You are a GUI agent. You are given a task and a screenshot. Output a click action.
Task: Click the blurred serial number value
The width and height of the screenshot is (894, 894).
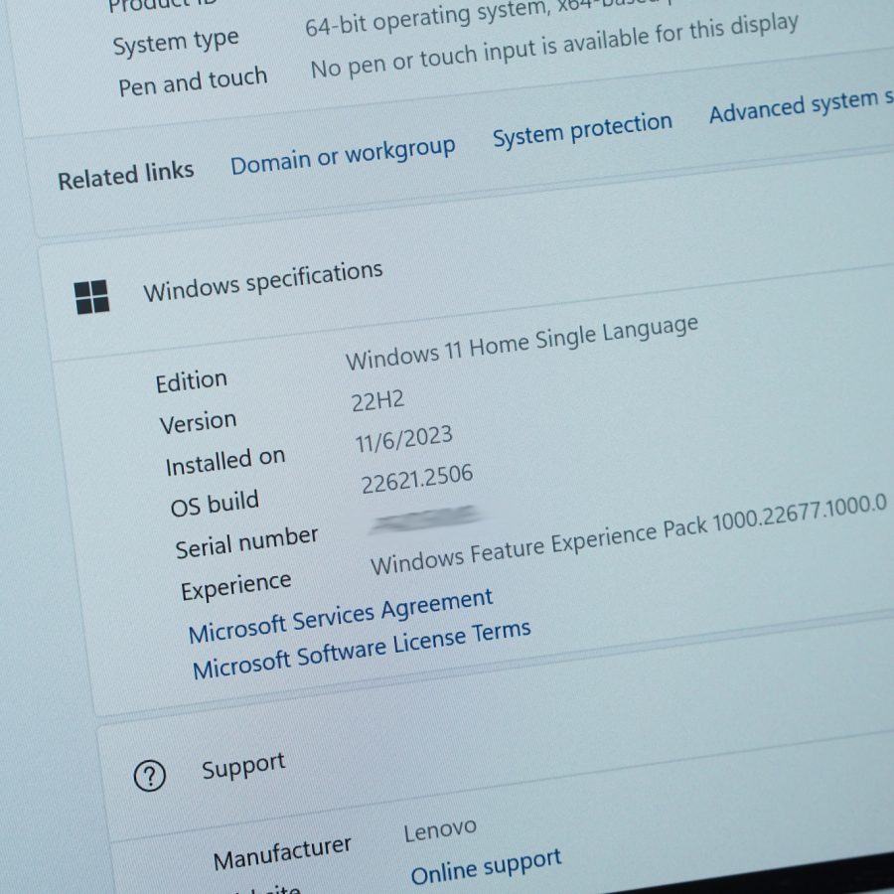(x=425, y=520)
